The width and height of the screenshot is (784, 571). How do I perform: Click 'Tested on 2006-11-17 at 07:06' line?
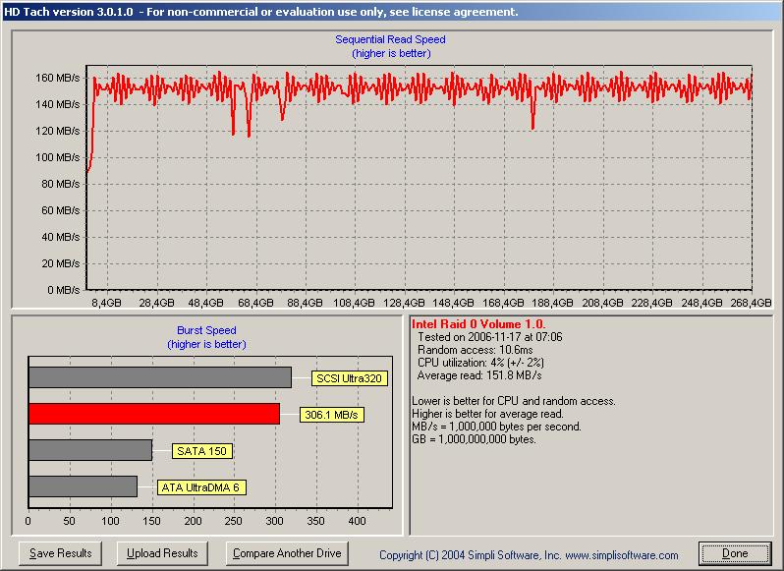pos(490,337)
